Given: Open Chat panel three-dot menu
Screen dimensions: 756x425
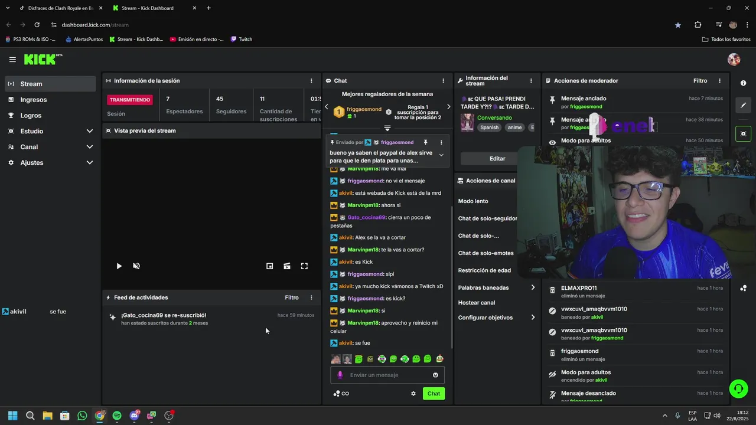Looking at the screenshot, I should (443, 81).
